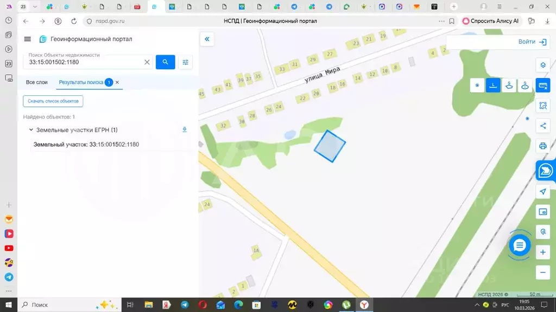Screen dimensions: 556x312
Task: Zoom in with the plus button
Action: (543, 252)
